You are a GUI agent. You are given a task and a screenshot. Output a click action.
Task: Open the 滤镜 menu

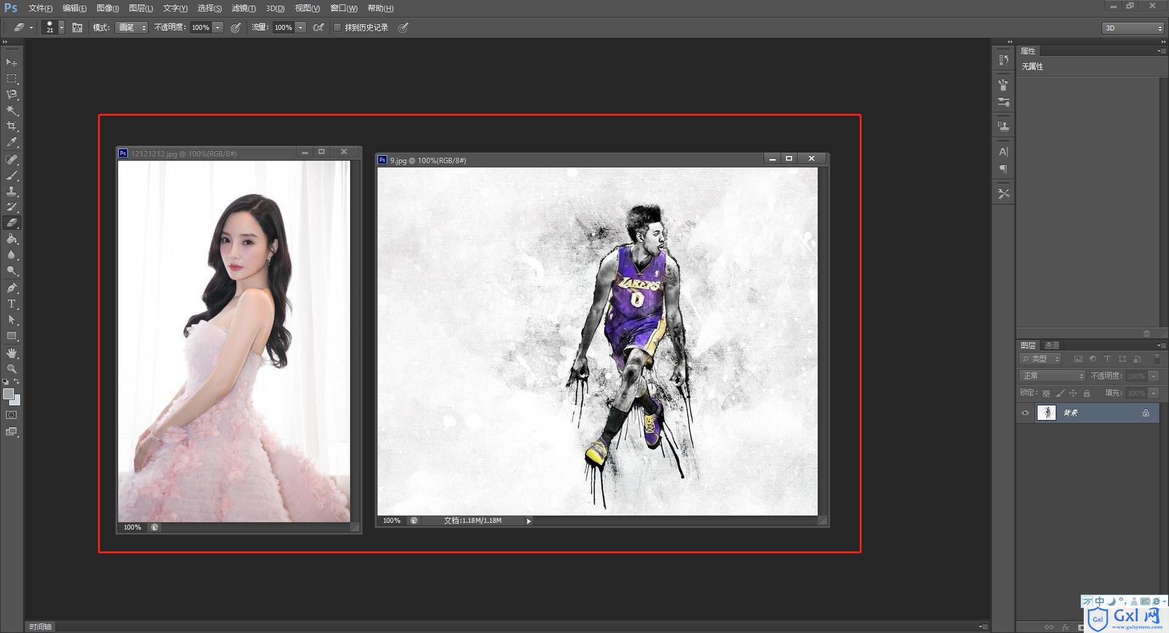coord(244,8)
